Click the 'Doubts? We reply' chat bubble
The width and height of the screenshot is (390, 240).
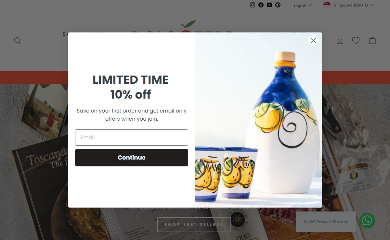coord(326,222)
